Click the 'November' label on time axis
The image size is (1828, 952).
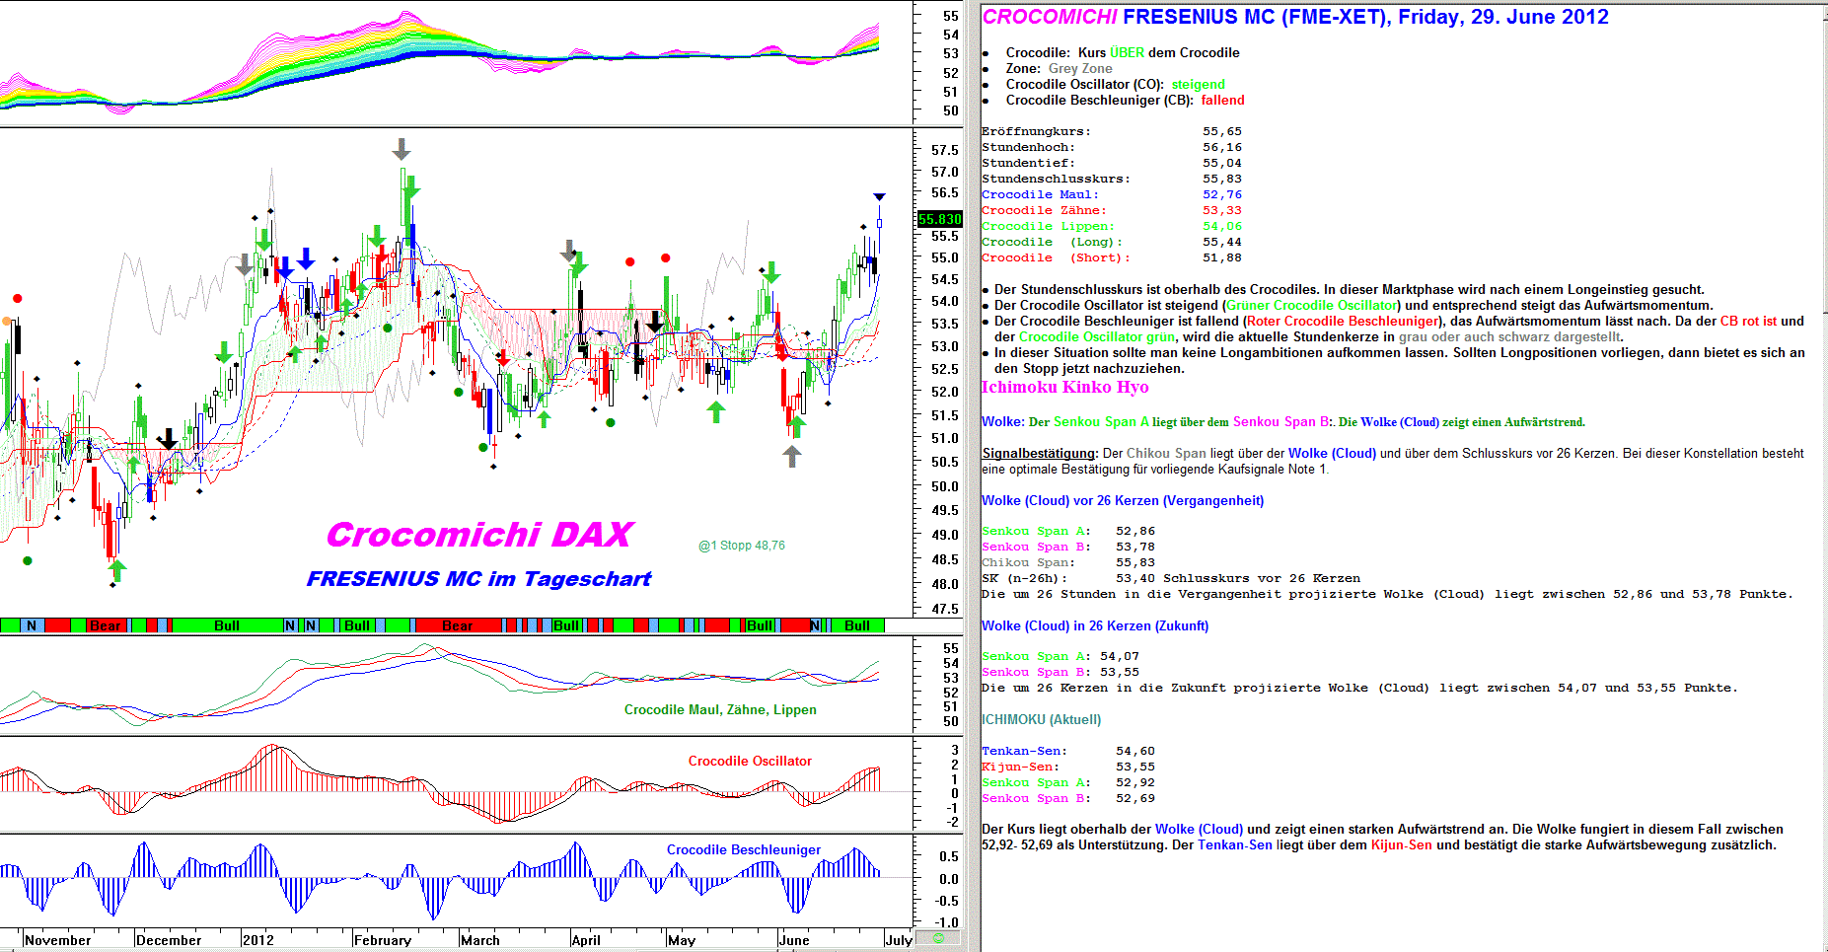pos(58,940)
